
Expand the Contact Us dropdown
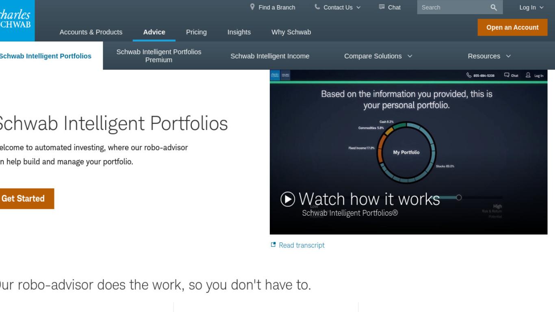(x=358, y=7)
